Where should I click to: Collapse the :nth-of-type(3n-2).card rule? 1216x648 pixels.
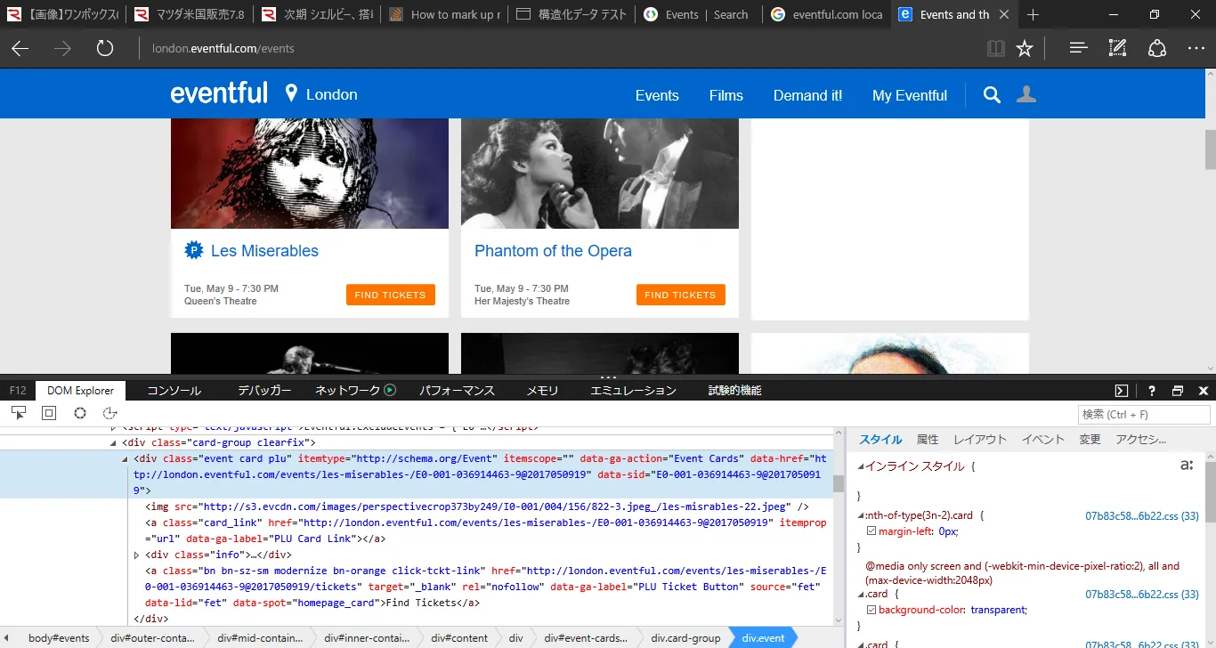click(x=861, y=515)
